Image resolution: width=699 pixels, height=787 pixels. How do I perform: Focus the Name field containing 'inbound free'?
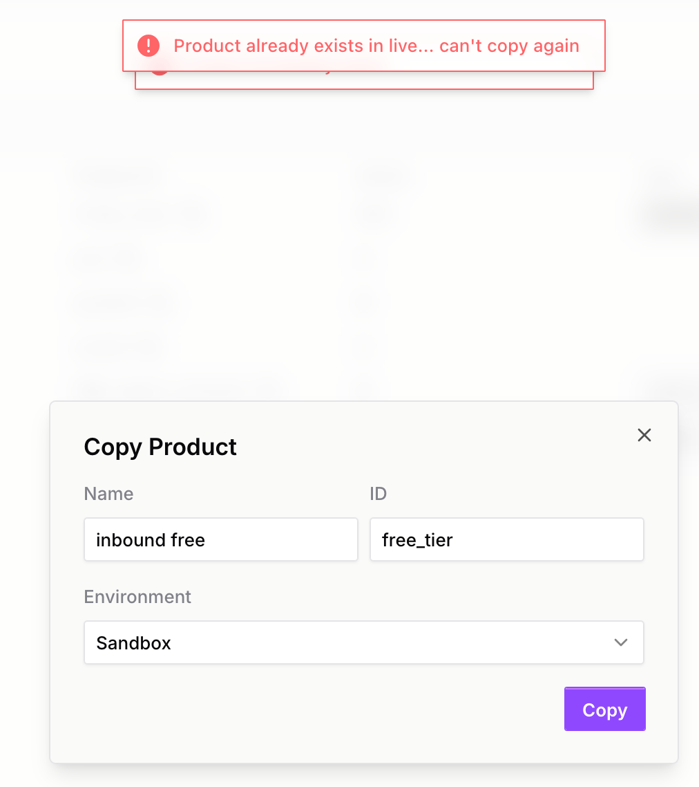[x=220, y=539]
